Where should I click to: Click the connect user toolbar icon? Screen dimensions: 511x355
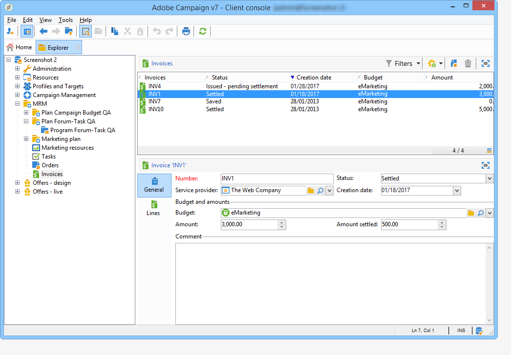(10, 32)
